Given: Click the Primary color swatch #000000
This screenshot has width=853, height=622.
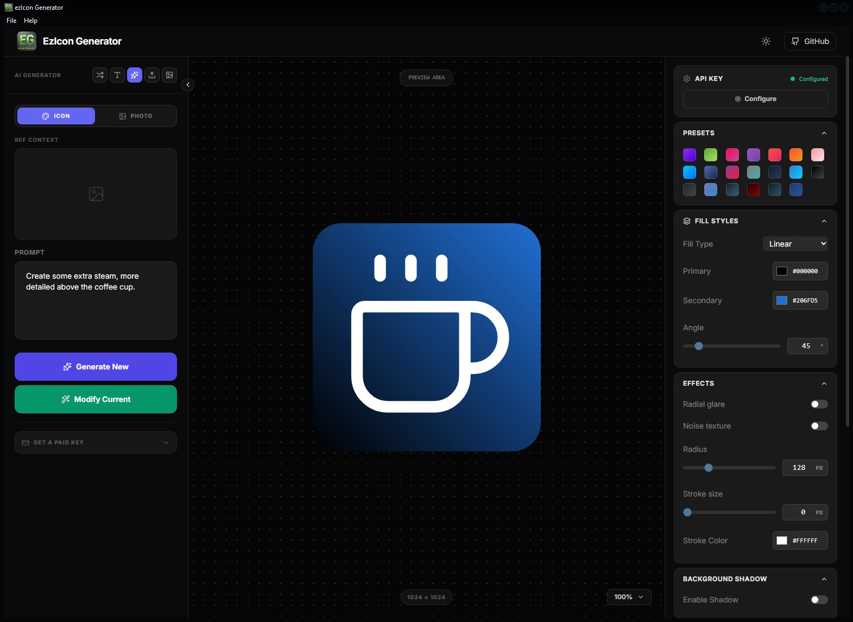Looking at the screenshot, I should tap(782, 271).
